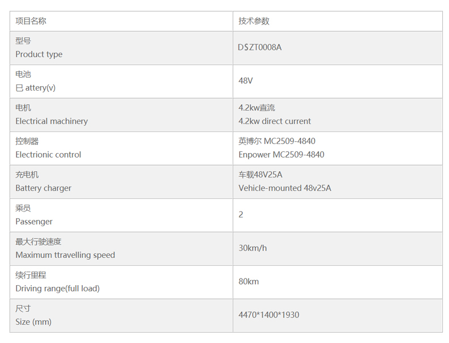
Task: Click the Maximum ttravelling speed label
Action: (x=65, y=255)
